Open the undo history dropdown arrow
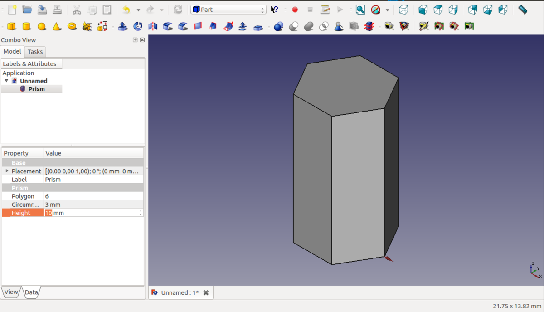 pos(138,10)
